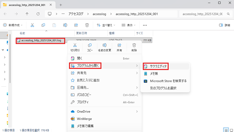Choose コピー in the context menu

90,47
